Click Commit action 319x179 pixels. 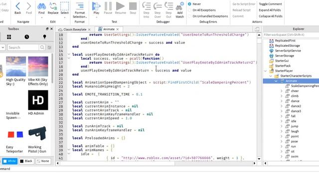pyautogui.click(x=238, y=16)
